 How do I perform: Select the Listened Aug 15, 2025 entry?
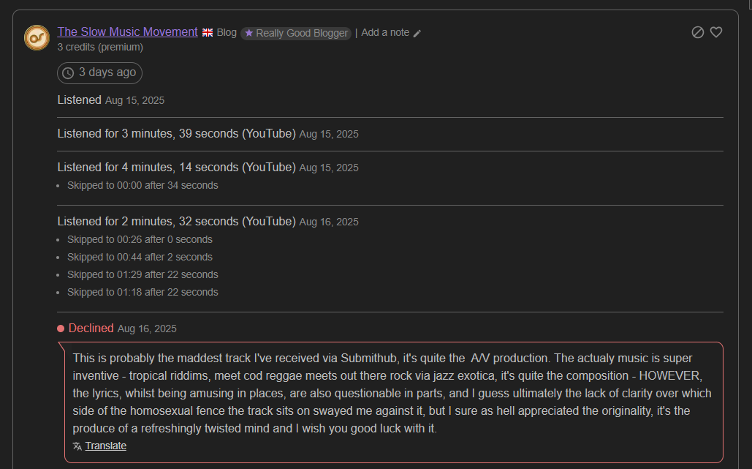point(111,100)
